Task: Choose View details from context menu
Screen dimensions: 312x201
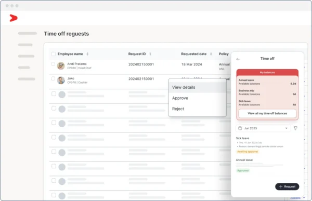Action: coord(198,87)
